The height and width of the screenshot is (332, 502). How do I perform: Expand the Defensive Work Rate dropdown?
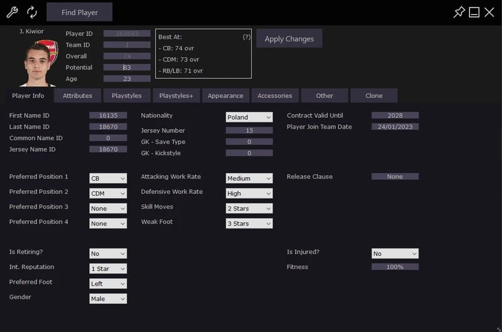(249, 193)
